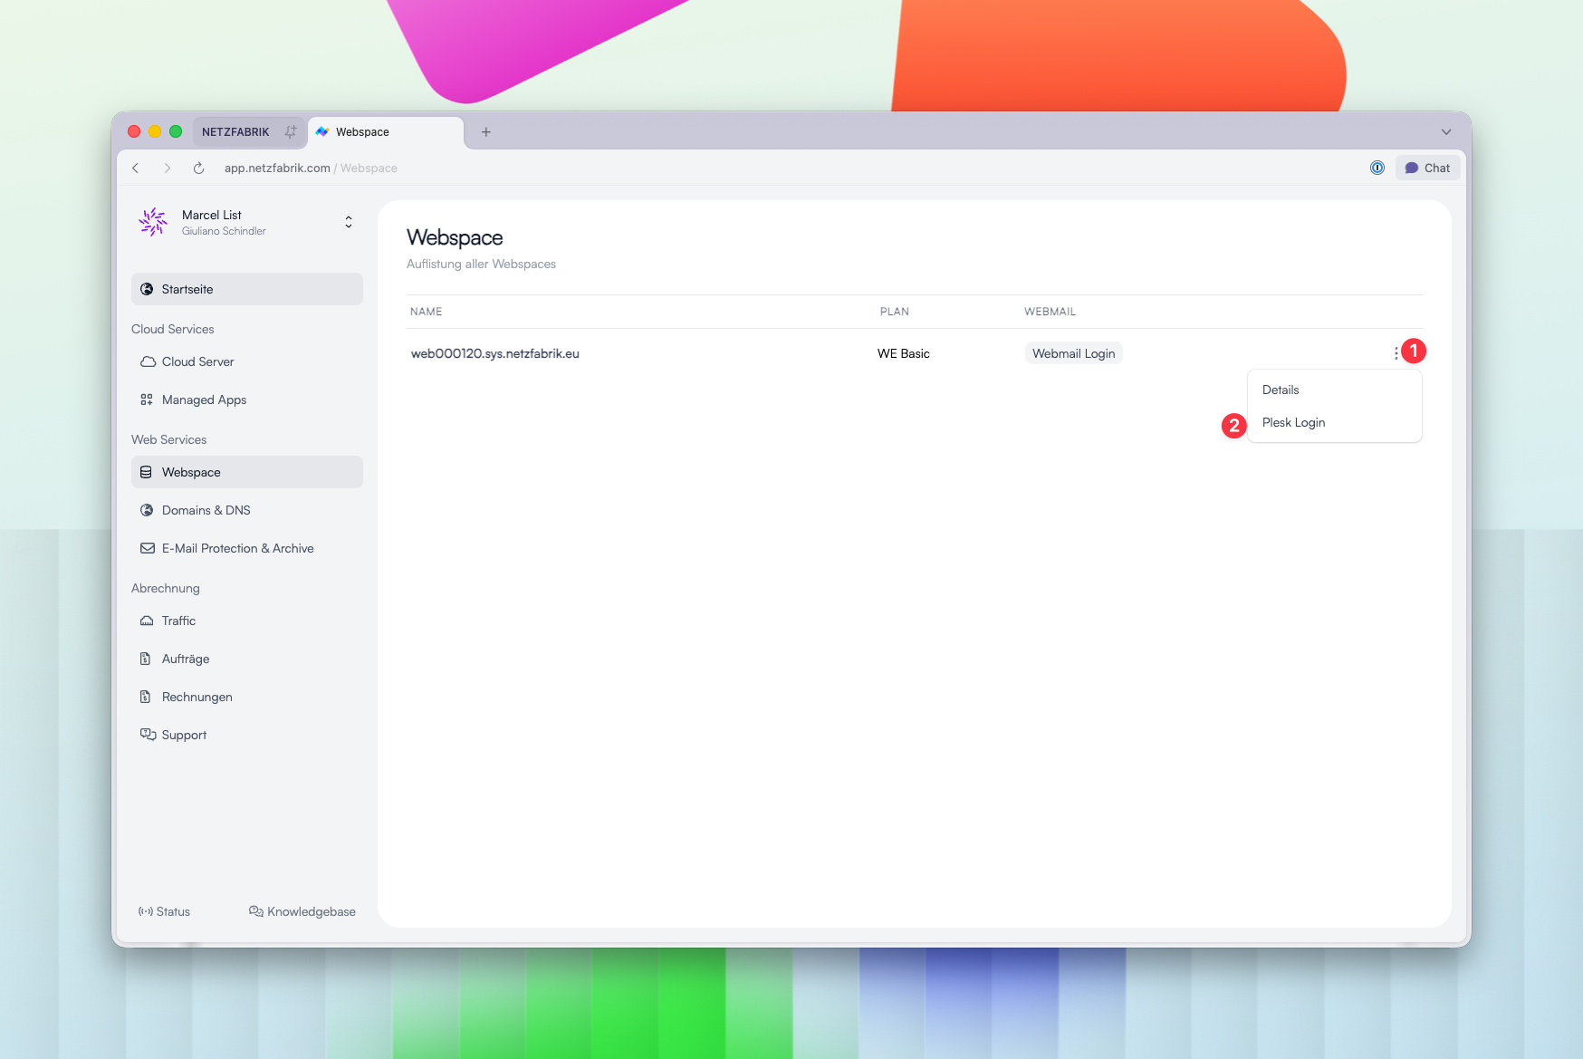Select the Domains & DNS globe icon
This screenshot has width=1583, height=1059.
pos(148,510)
